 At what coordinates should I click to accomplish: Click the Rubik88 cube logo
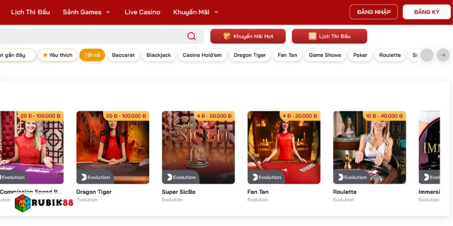point(23,203)
